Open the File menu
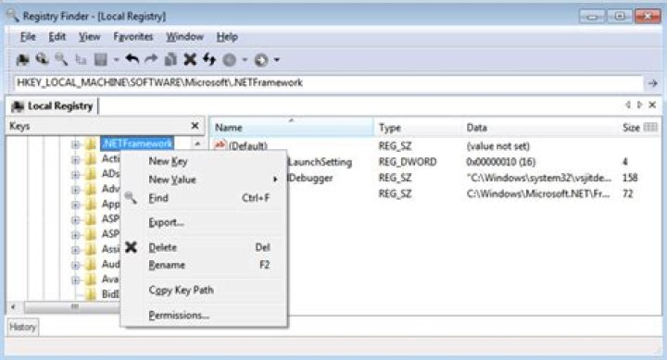 click(28, 37)
